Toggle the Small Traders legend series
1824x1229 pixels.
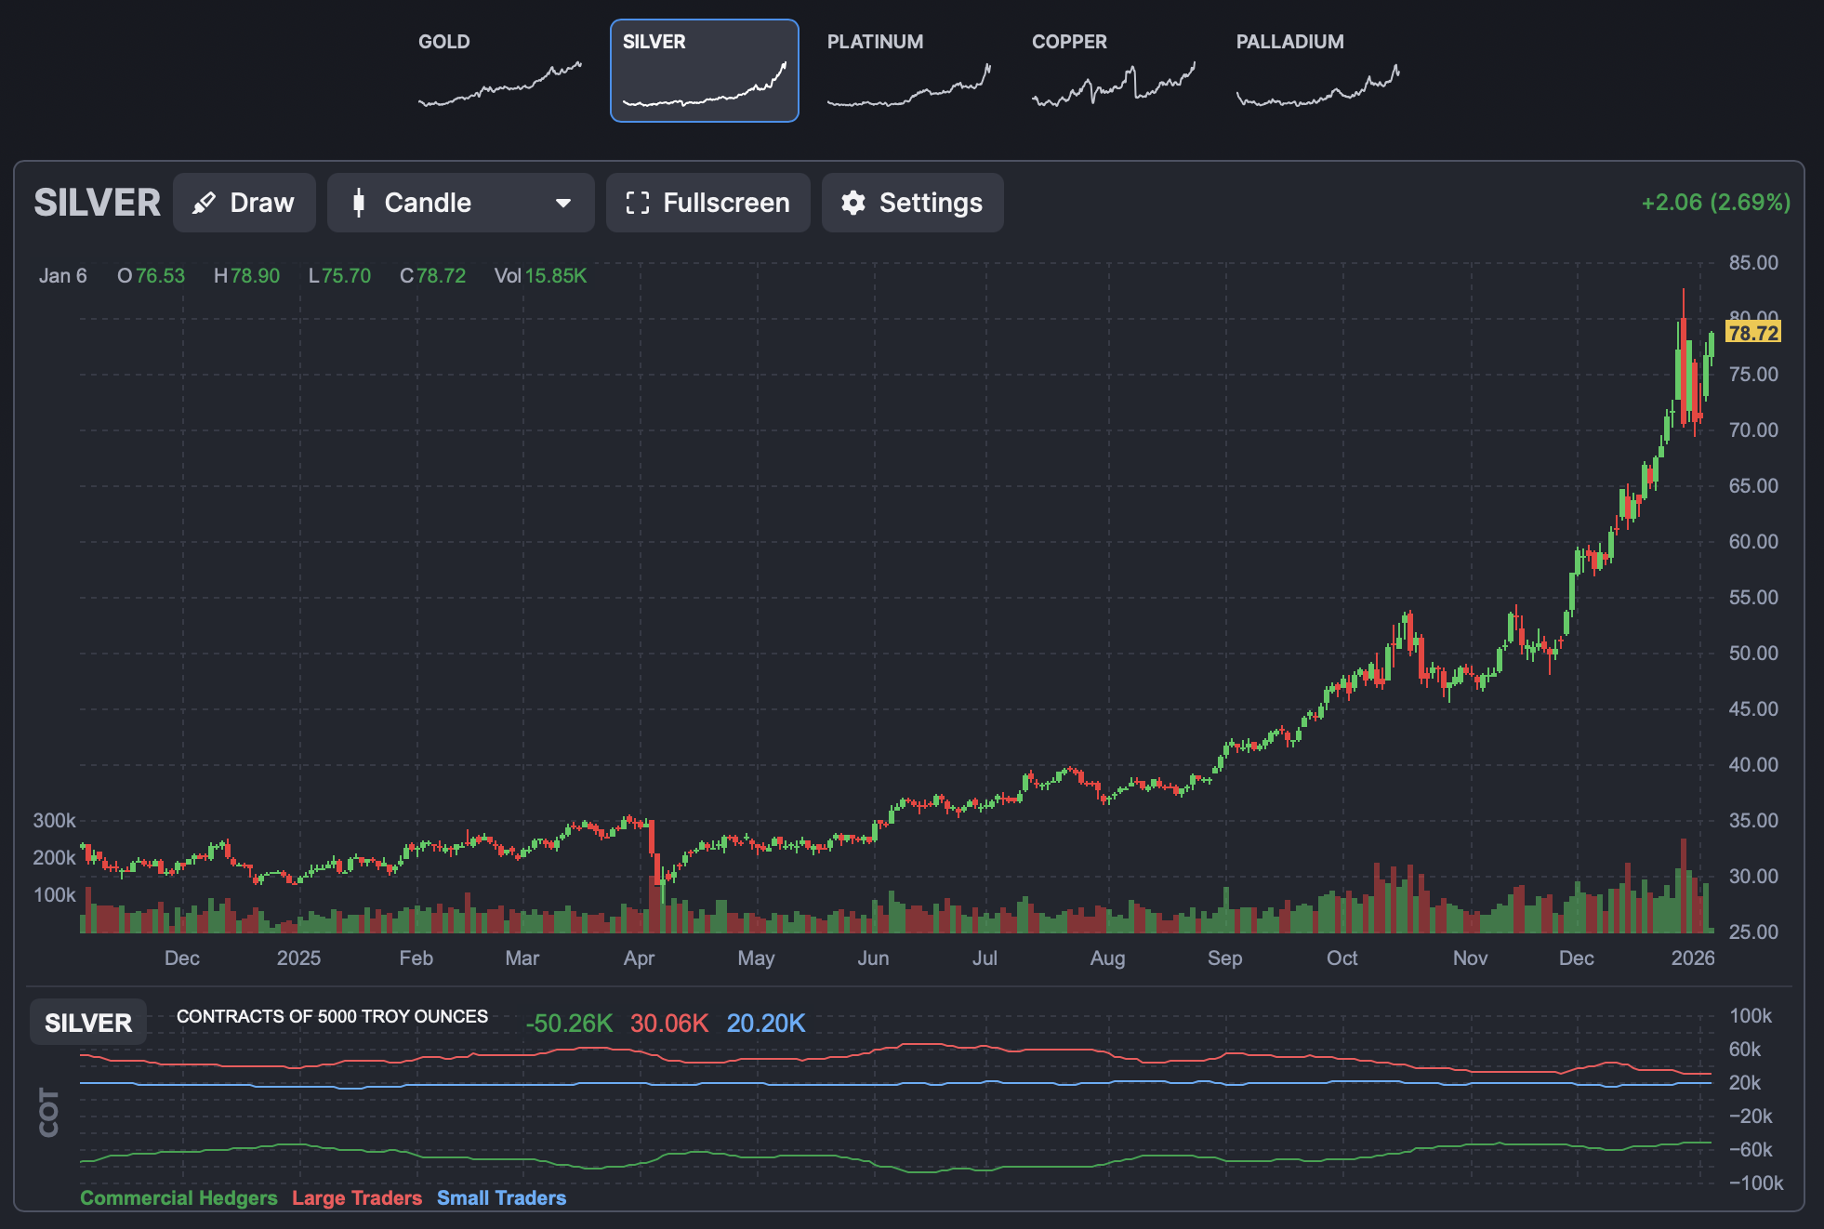click(501, 1197)
